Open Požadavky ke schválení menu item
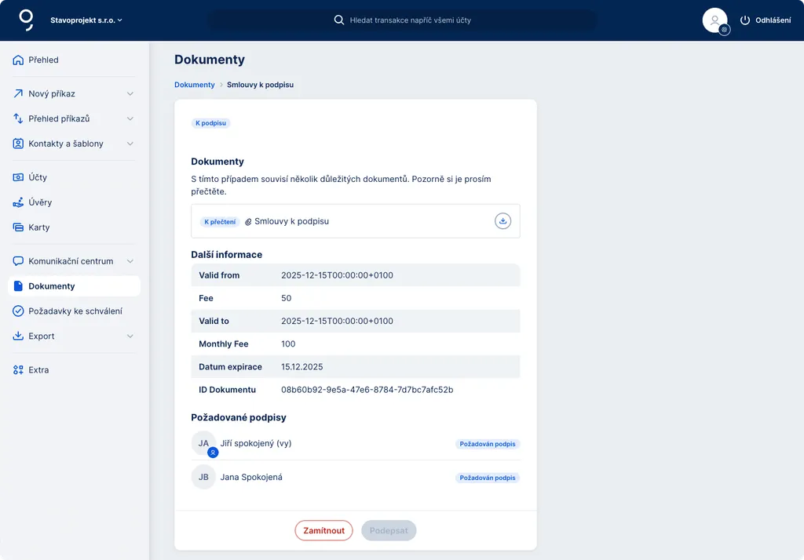The width and height of the screenshot is (804, 560). 75,311
